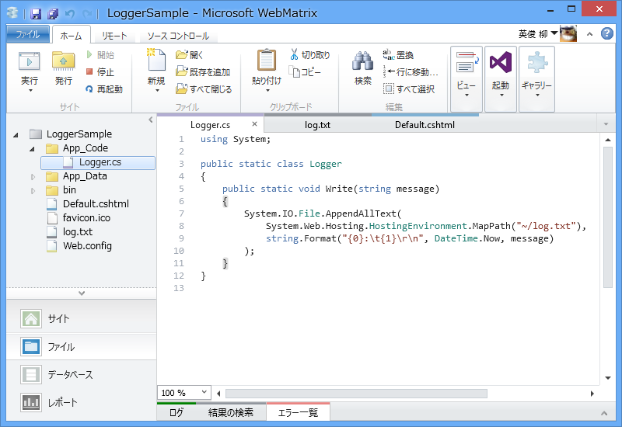Expand the bin folder node
The width and height of the screenshot is (622, 427).
point(33,190)
